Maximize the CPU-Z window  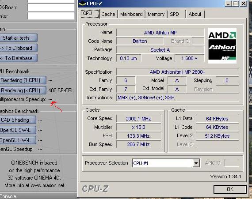pos(236,4)
